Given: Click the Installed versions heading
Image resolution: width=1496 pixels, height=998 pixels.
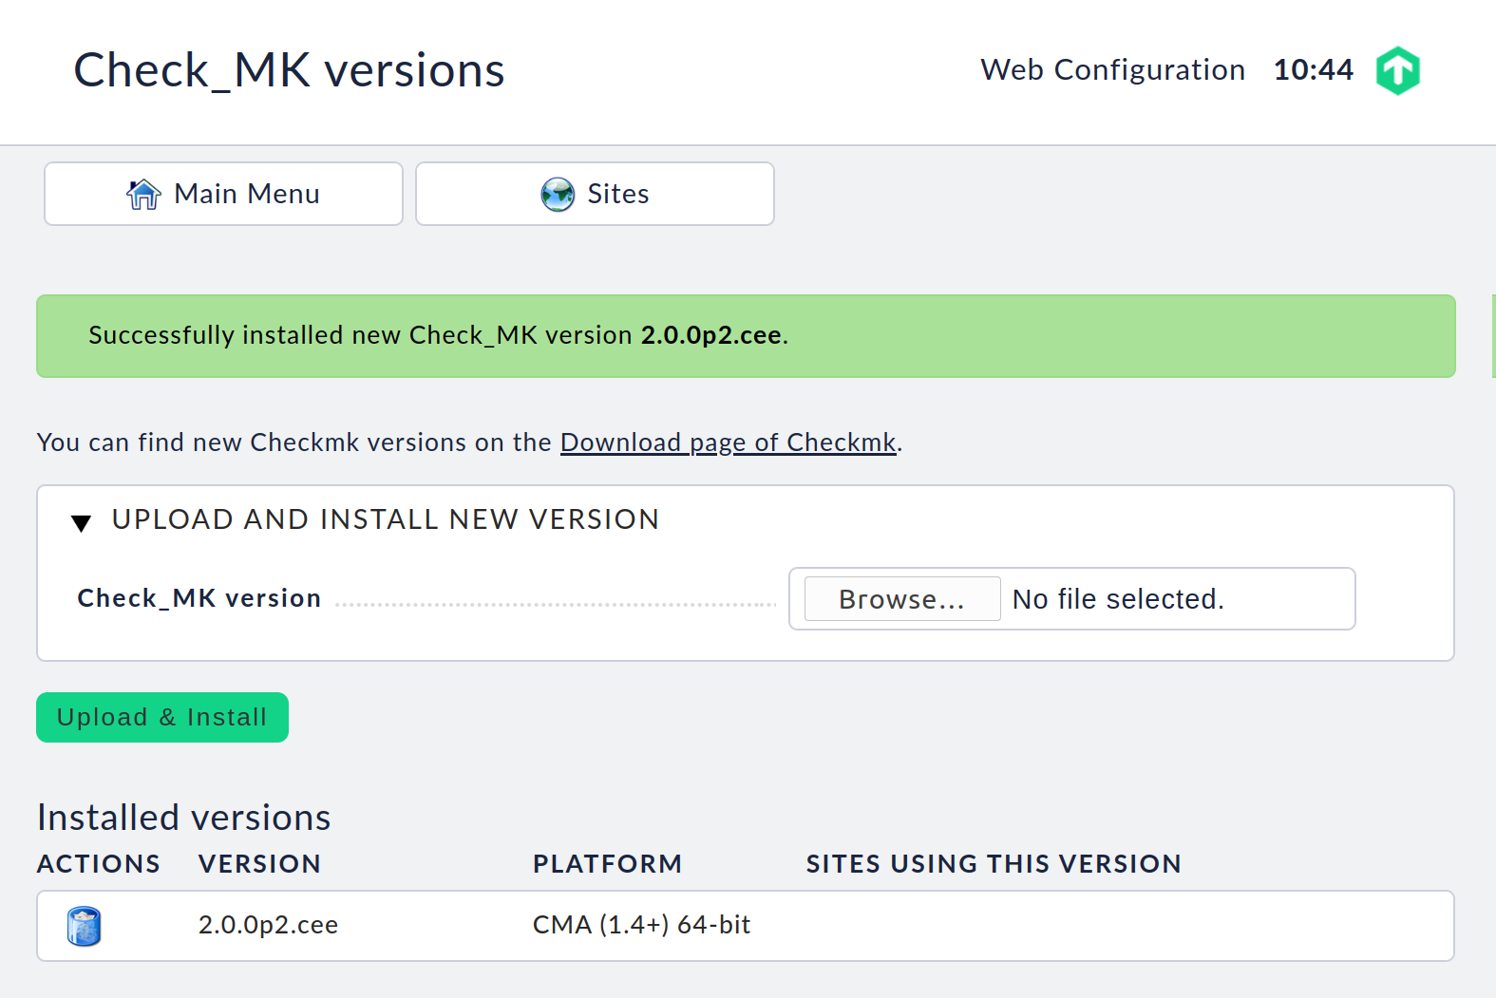Looking at the screenshot, I should coord(183,818).
